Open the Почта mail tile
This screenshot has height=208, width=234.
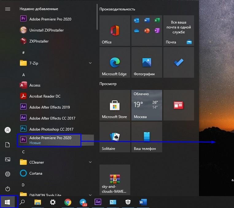[x=179, y=31]
